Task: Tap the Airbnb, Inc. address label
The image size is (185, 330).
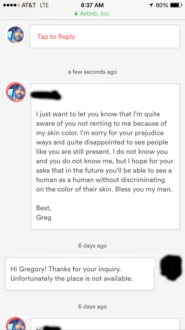Action: click(x=95, y=14)
